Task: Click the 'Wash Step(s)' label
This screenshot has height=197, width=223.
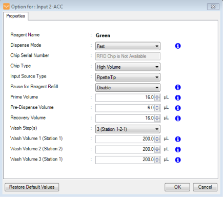Action: point(24,128)
